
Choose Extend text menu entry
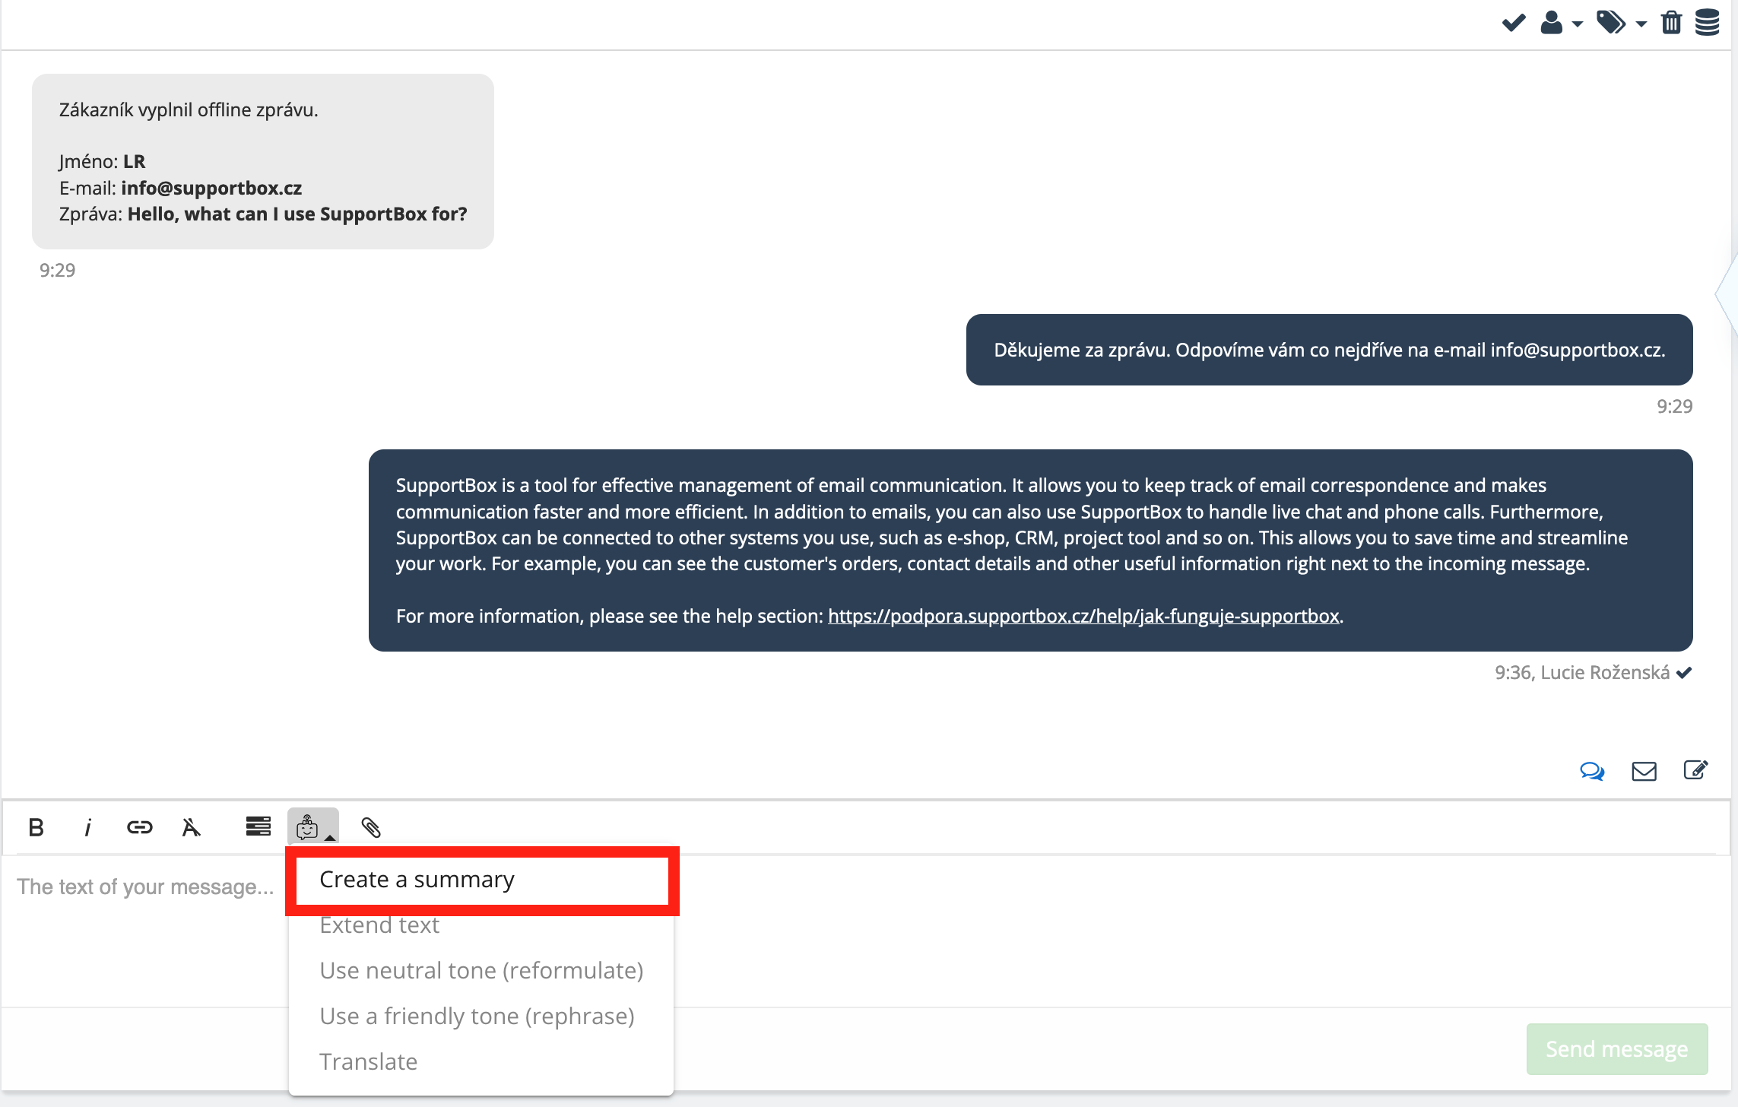click(x=379, y=925)
